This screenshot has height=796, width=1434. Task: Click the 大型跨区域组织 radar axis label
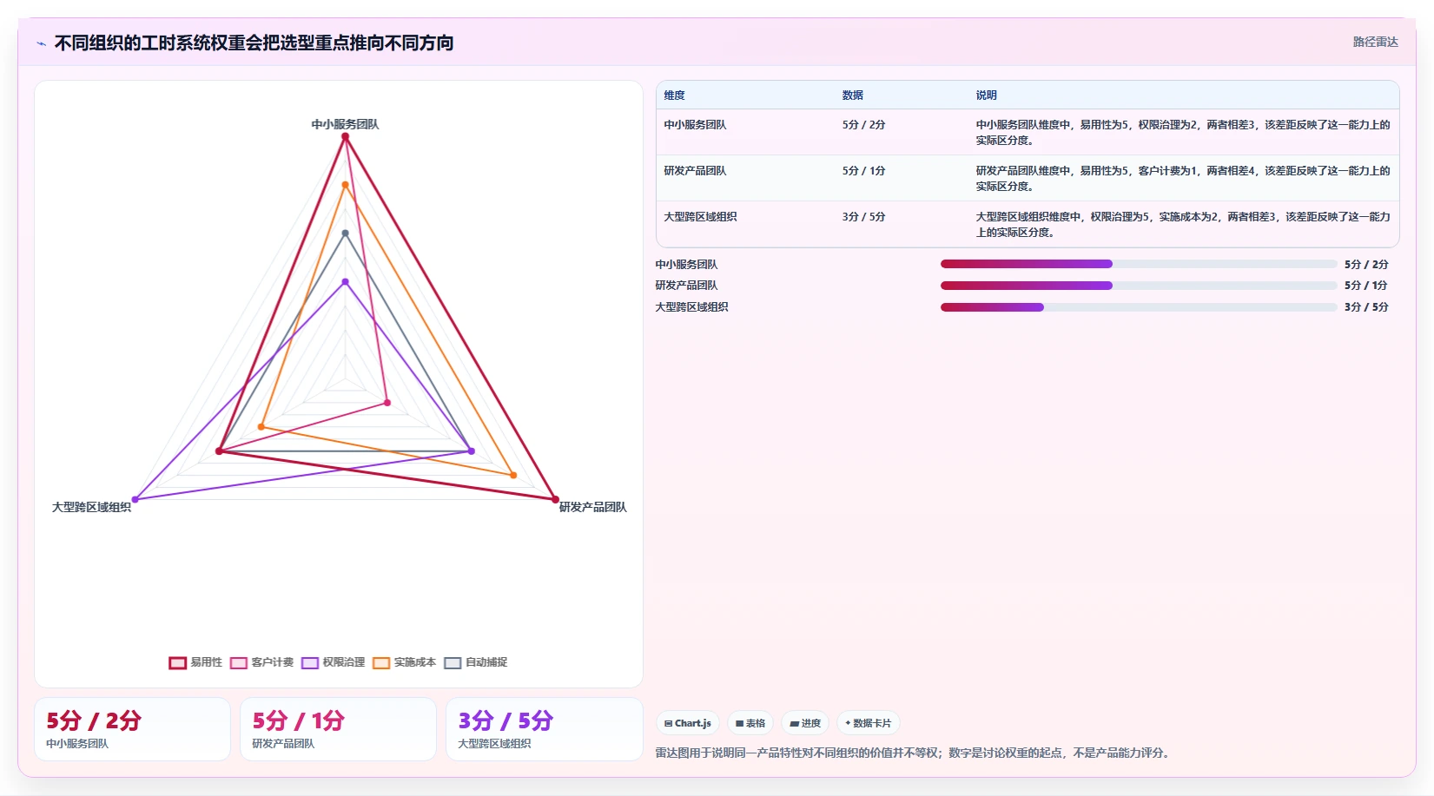(x=91, y=507)
